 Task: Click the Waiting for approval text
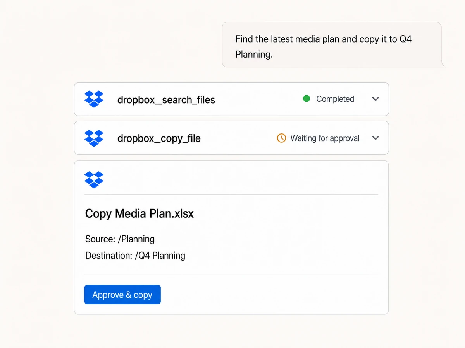[x=325, y=138]
